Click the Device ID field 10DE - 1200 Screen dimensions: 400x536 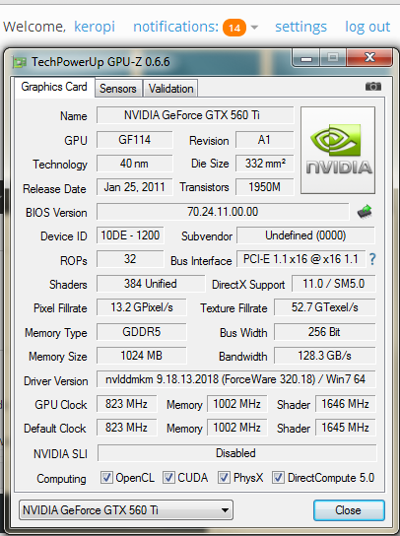[x=130, y=235]
